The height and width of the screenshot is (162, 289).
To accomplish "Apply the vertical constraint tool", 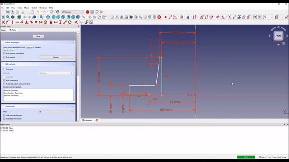I will coord(13,22).
